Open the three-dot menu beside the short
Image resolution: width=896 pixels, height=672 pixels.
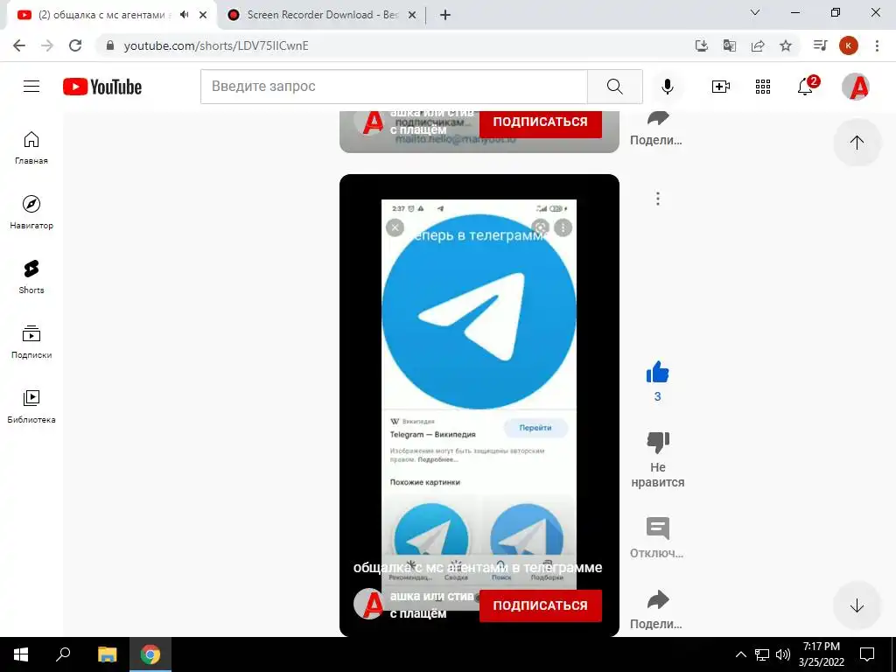(x=658, y=199)
